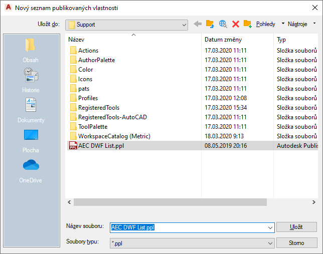Click the Storno button
Image resolution: width=323 pixels, height=254 pixels.
pos(296,243)
